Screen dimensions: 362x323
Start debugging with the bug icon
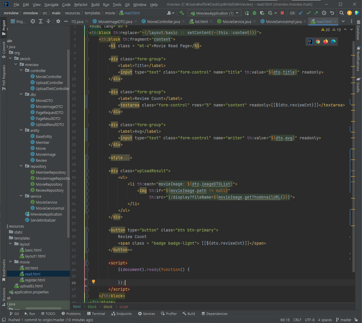coord(254,13)
